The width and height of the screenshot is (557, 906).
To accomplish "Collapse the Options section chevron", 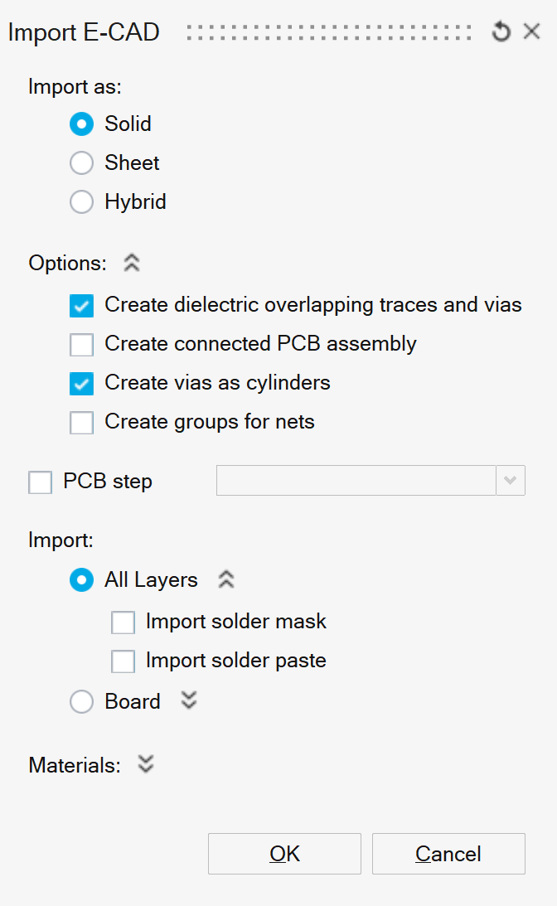I will [x=132, y=263].
